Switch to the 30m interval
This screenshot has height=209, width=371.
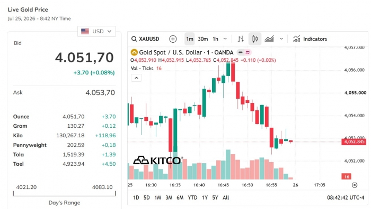pyautogui.click(x=203, y=39)
